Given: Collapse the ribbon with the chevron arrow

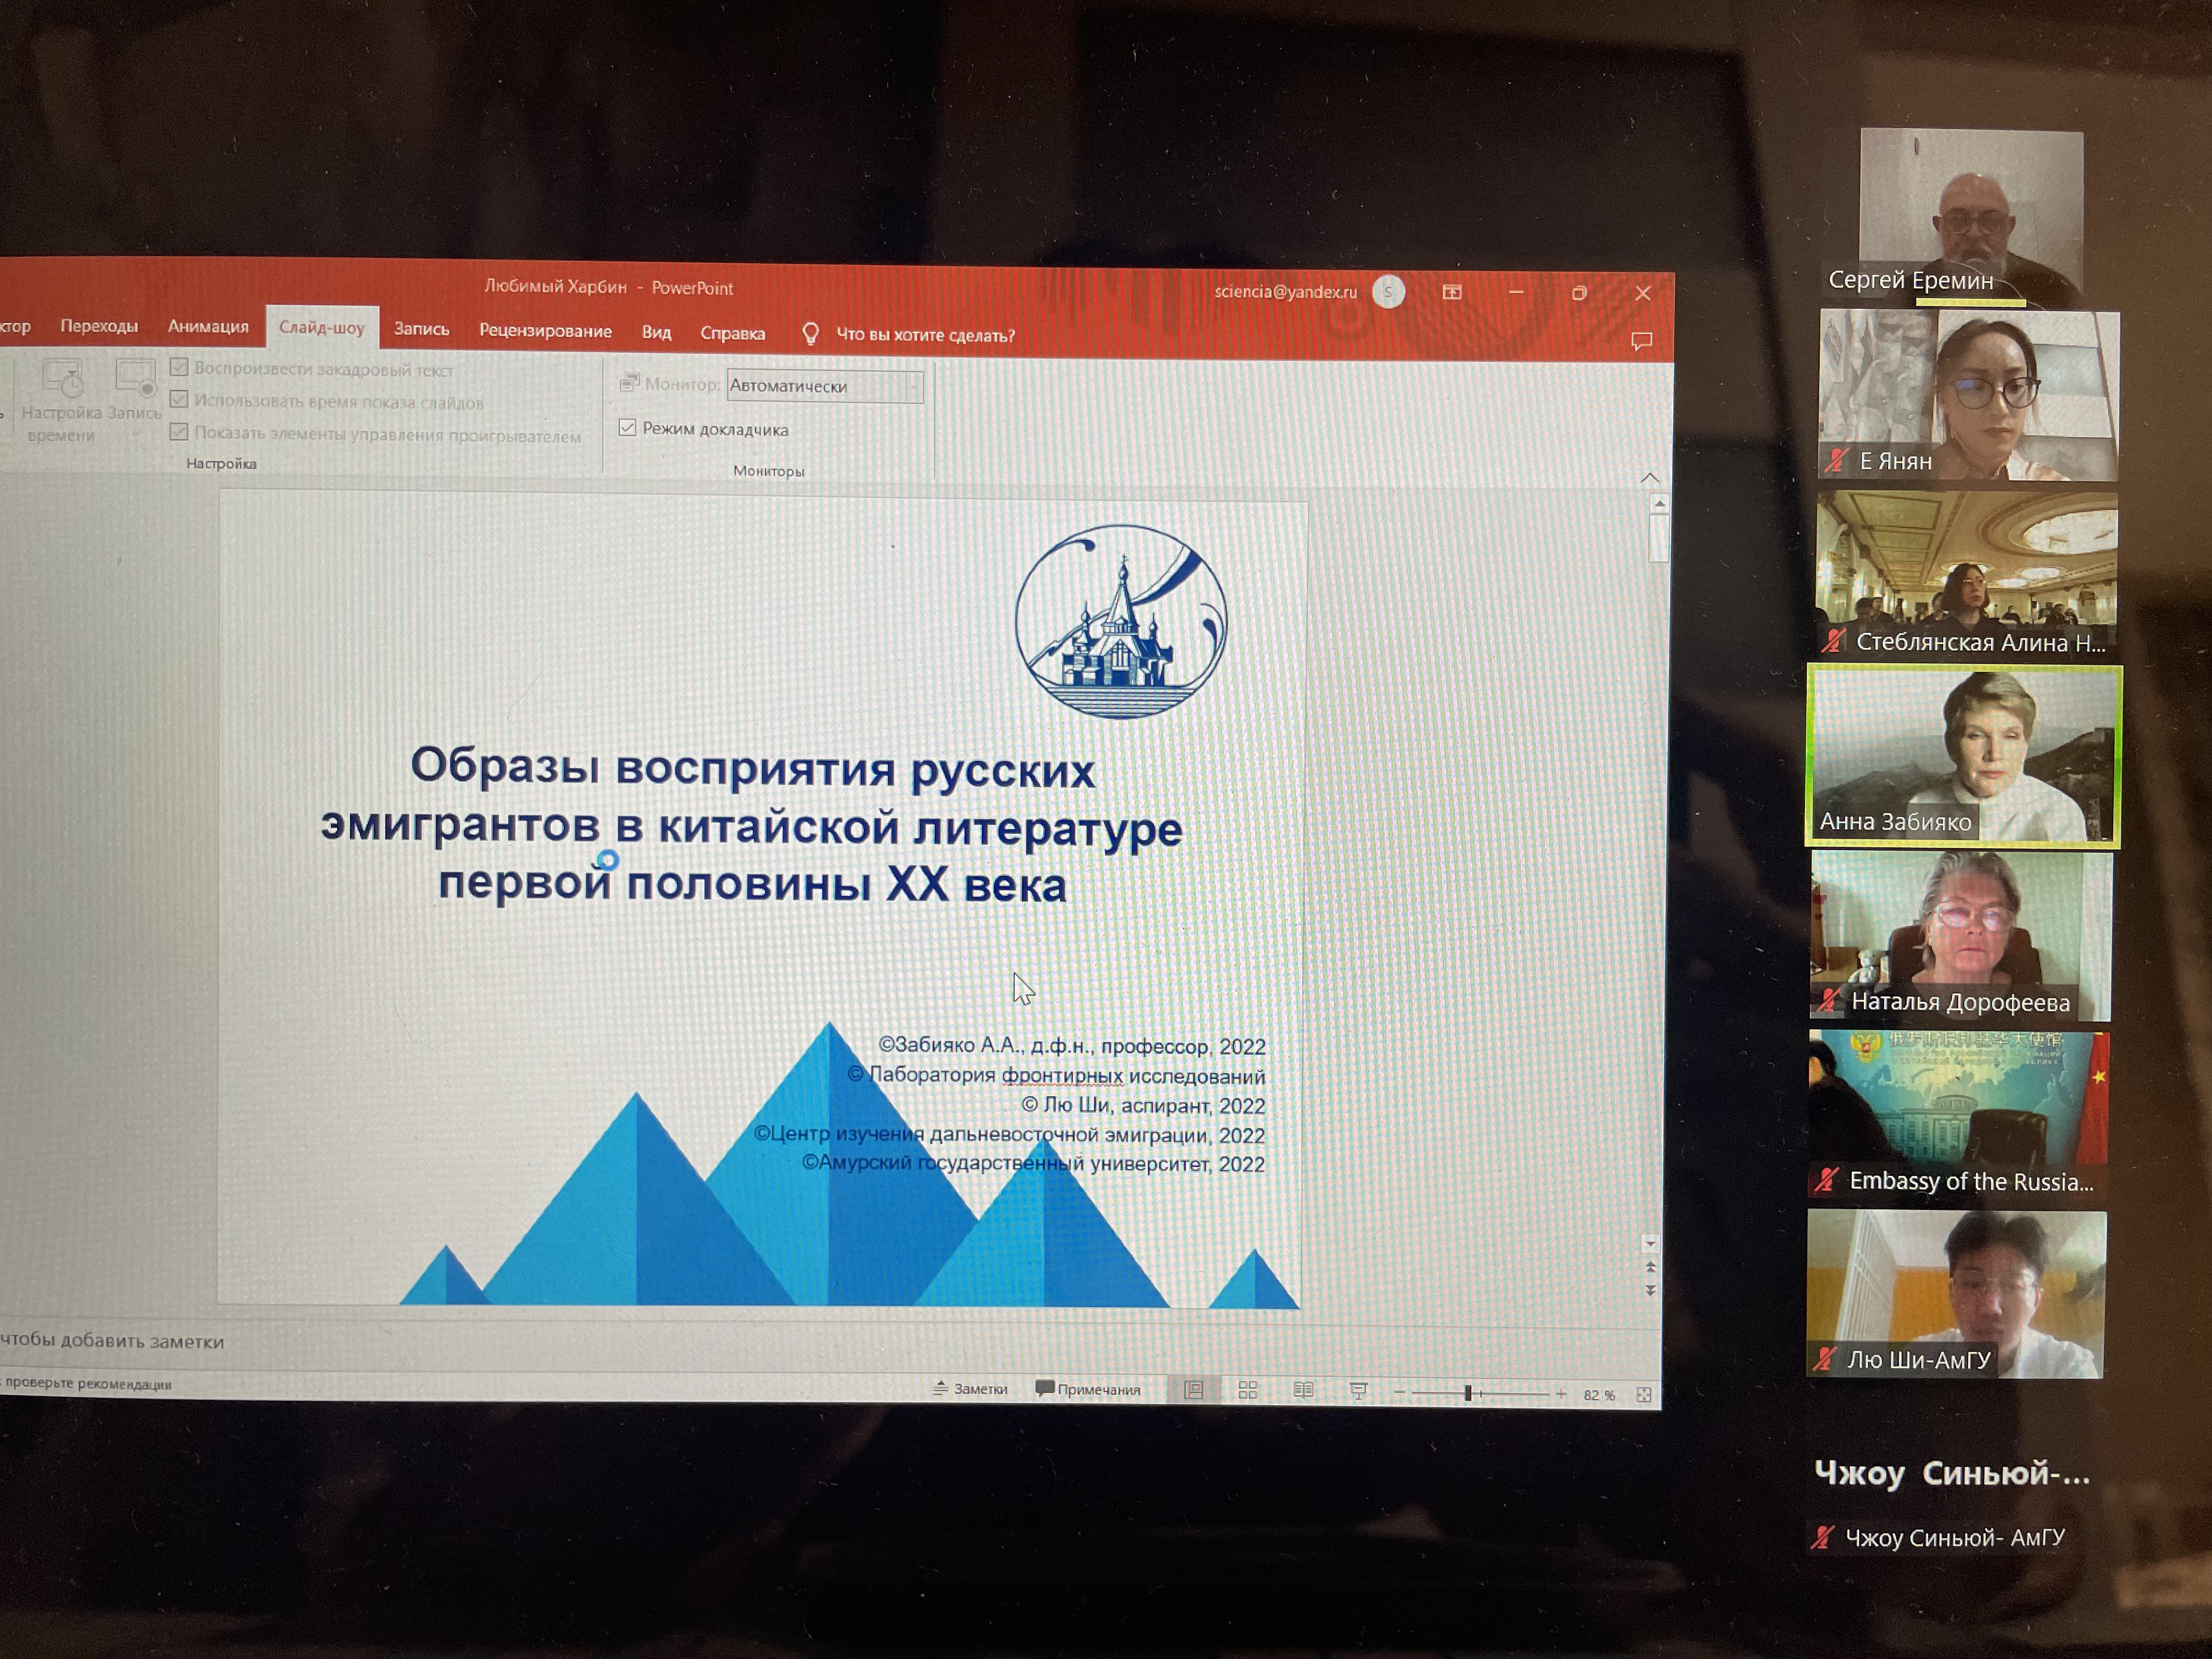Looking at the screenshot, I should tap(1650, 478).
